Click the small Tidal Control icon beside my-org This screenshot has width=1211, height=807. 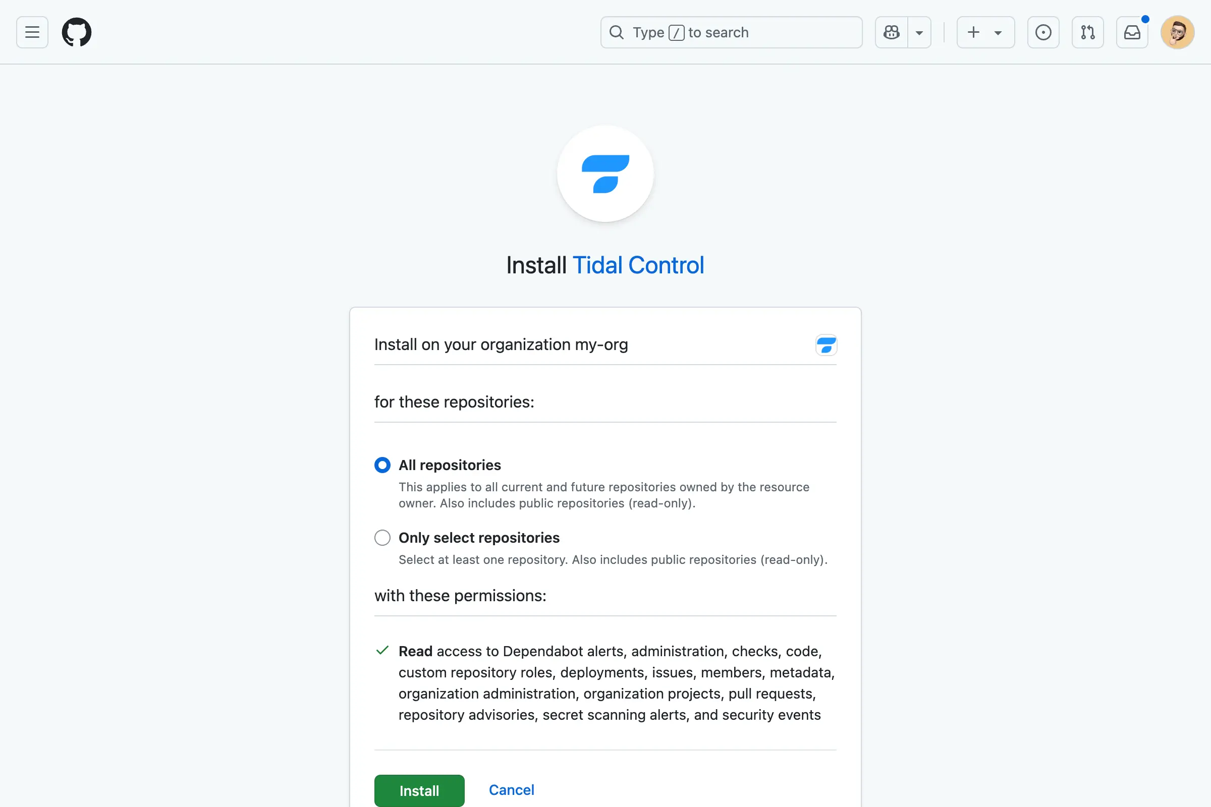826,345
